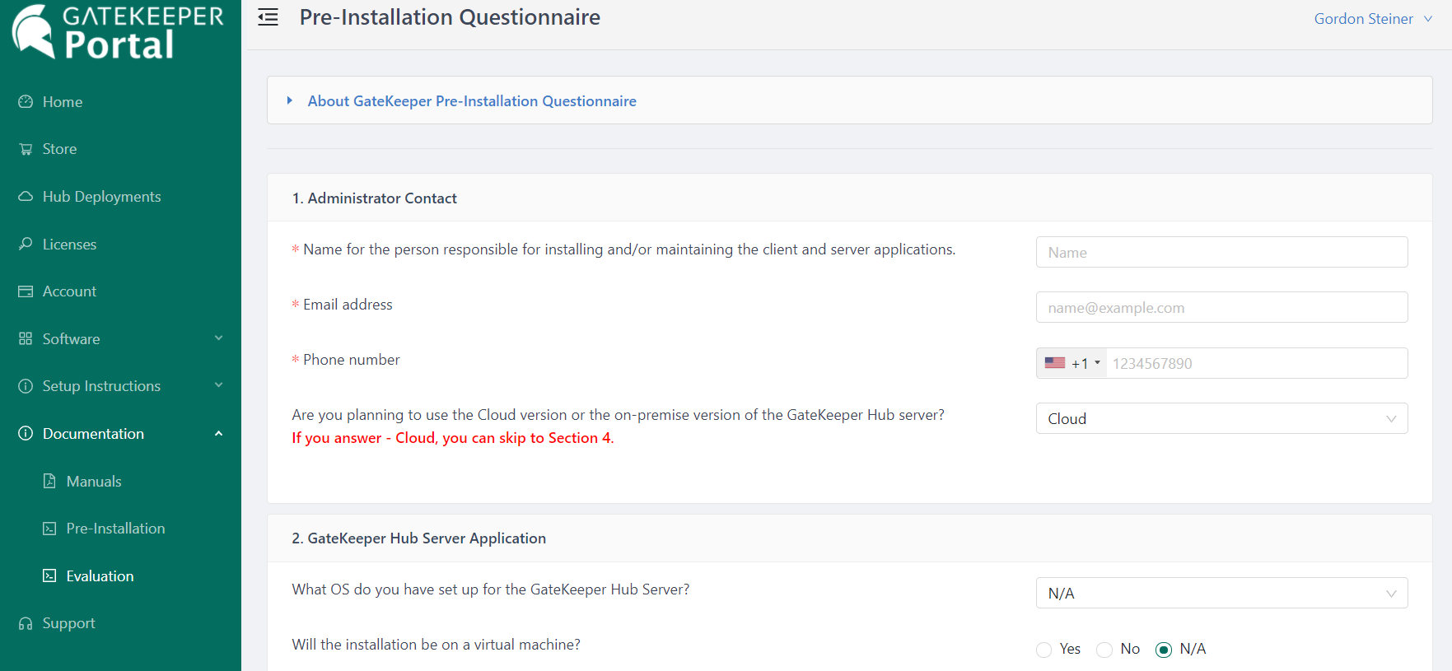This screenshot has height=671, width=1452.
Task: Select N/A for virtual machine installation
Action: pyautogui.click(x=1164, y=650)
